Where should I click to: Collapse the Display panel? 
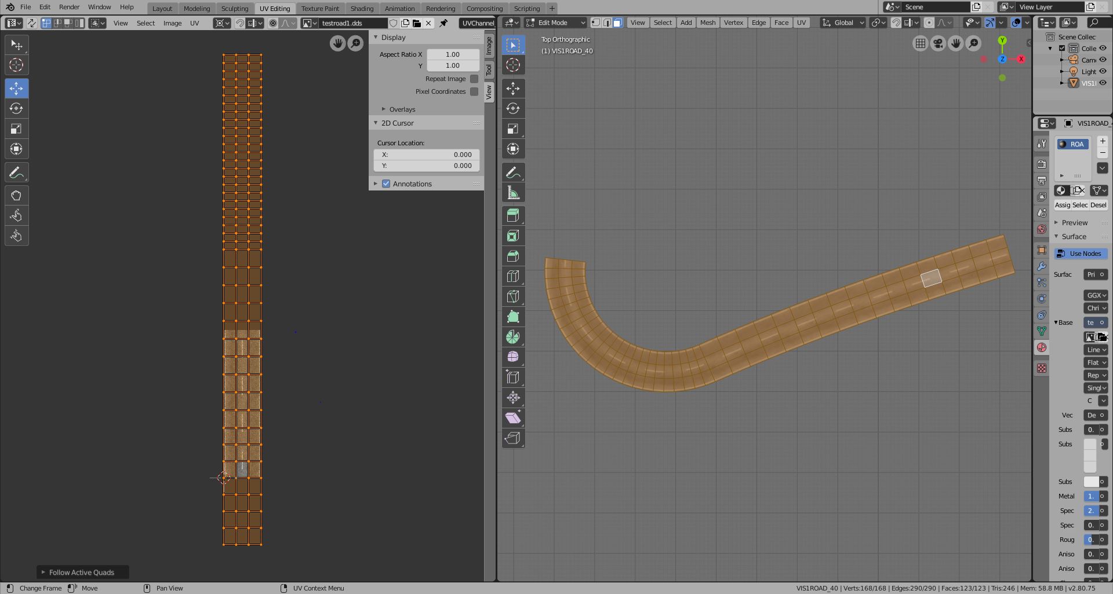coord(394,37)
